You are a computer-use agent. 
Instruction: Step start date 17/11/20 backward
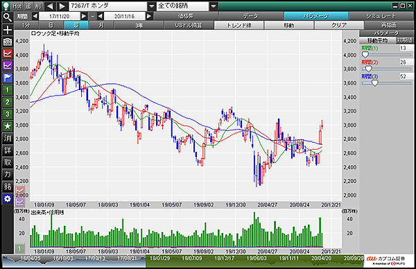coord(35,17)
